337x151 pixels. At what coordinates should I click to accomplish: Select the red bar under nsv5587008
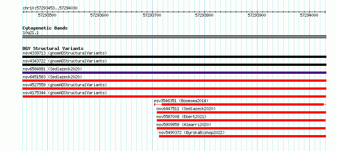[241, 120]
